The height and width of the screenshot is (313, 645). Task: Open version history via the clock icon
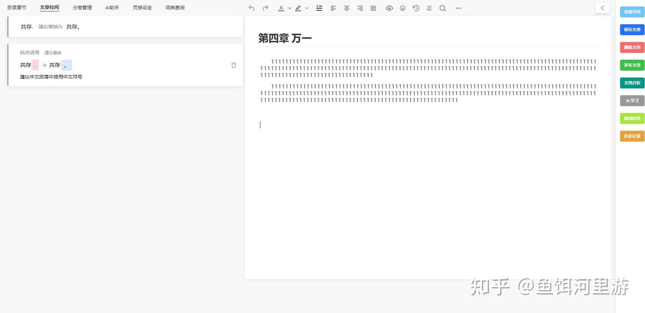click(416, 8)
